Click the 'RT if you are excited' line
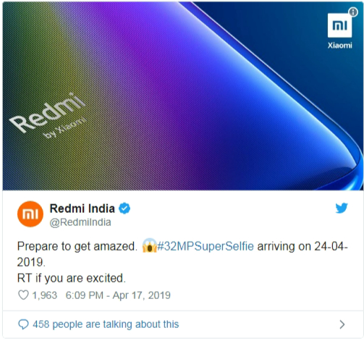The image size is (364, 341). point(72,278)
